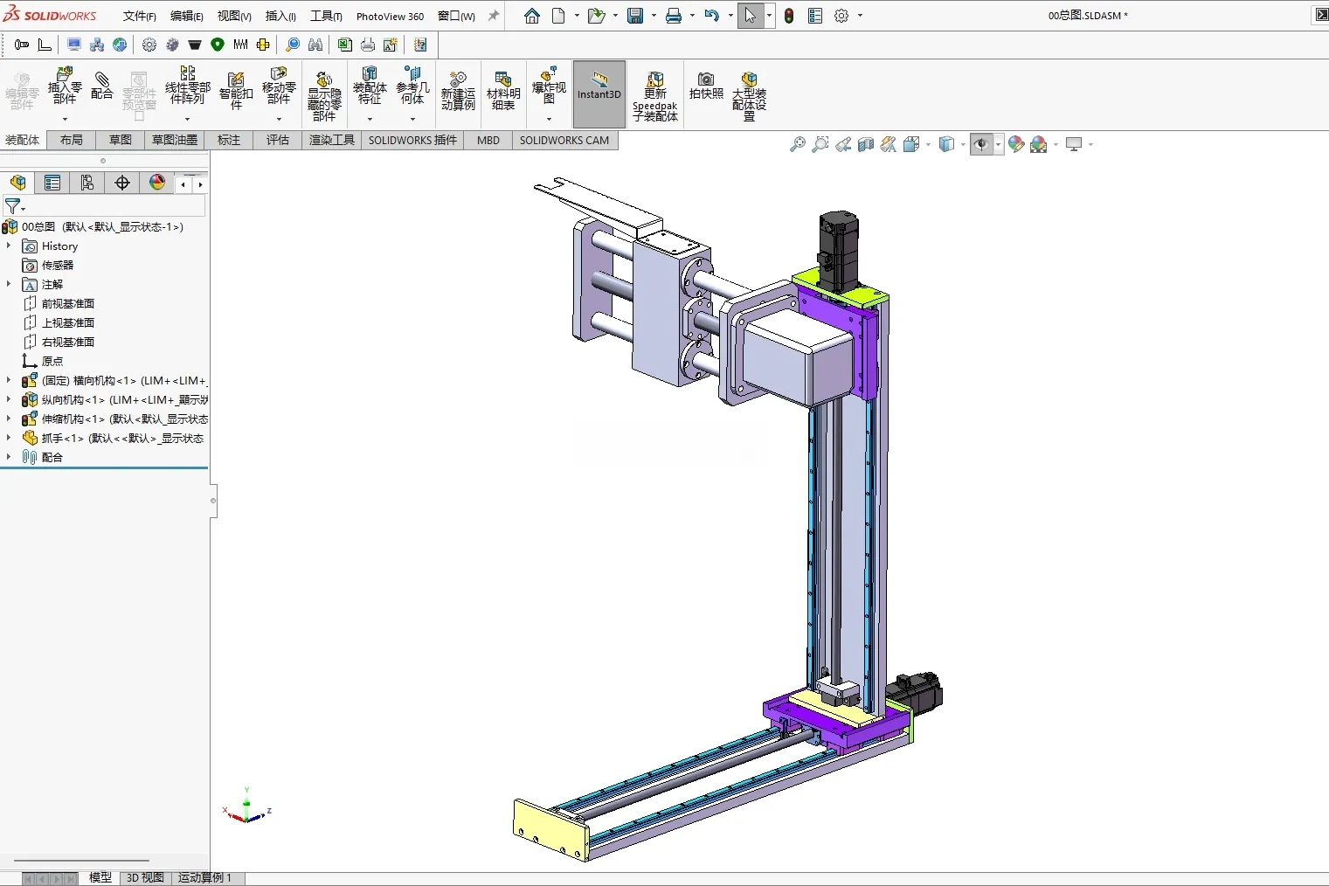Switch to the 运动算例 1 bottom tab
Image resolution: width=1329 pixels, height=886 pixels.
click(x=205, y=877)
